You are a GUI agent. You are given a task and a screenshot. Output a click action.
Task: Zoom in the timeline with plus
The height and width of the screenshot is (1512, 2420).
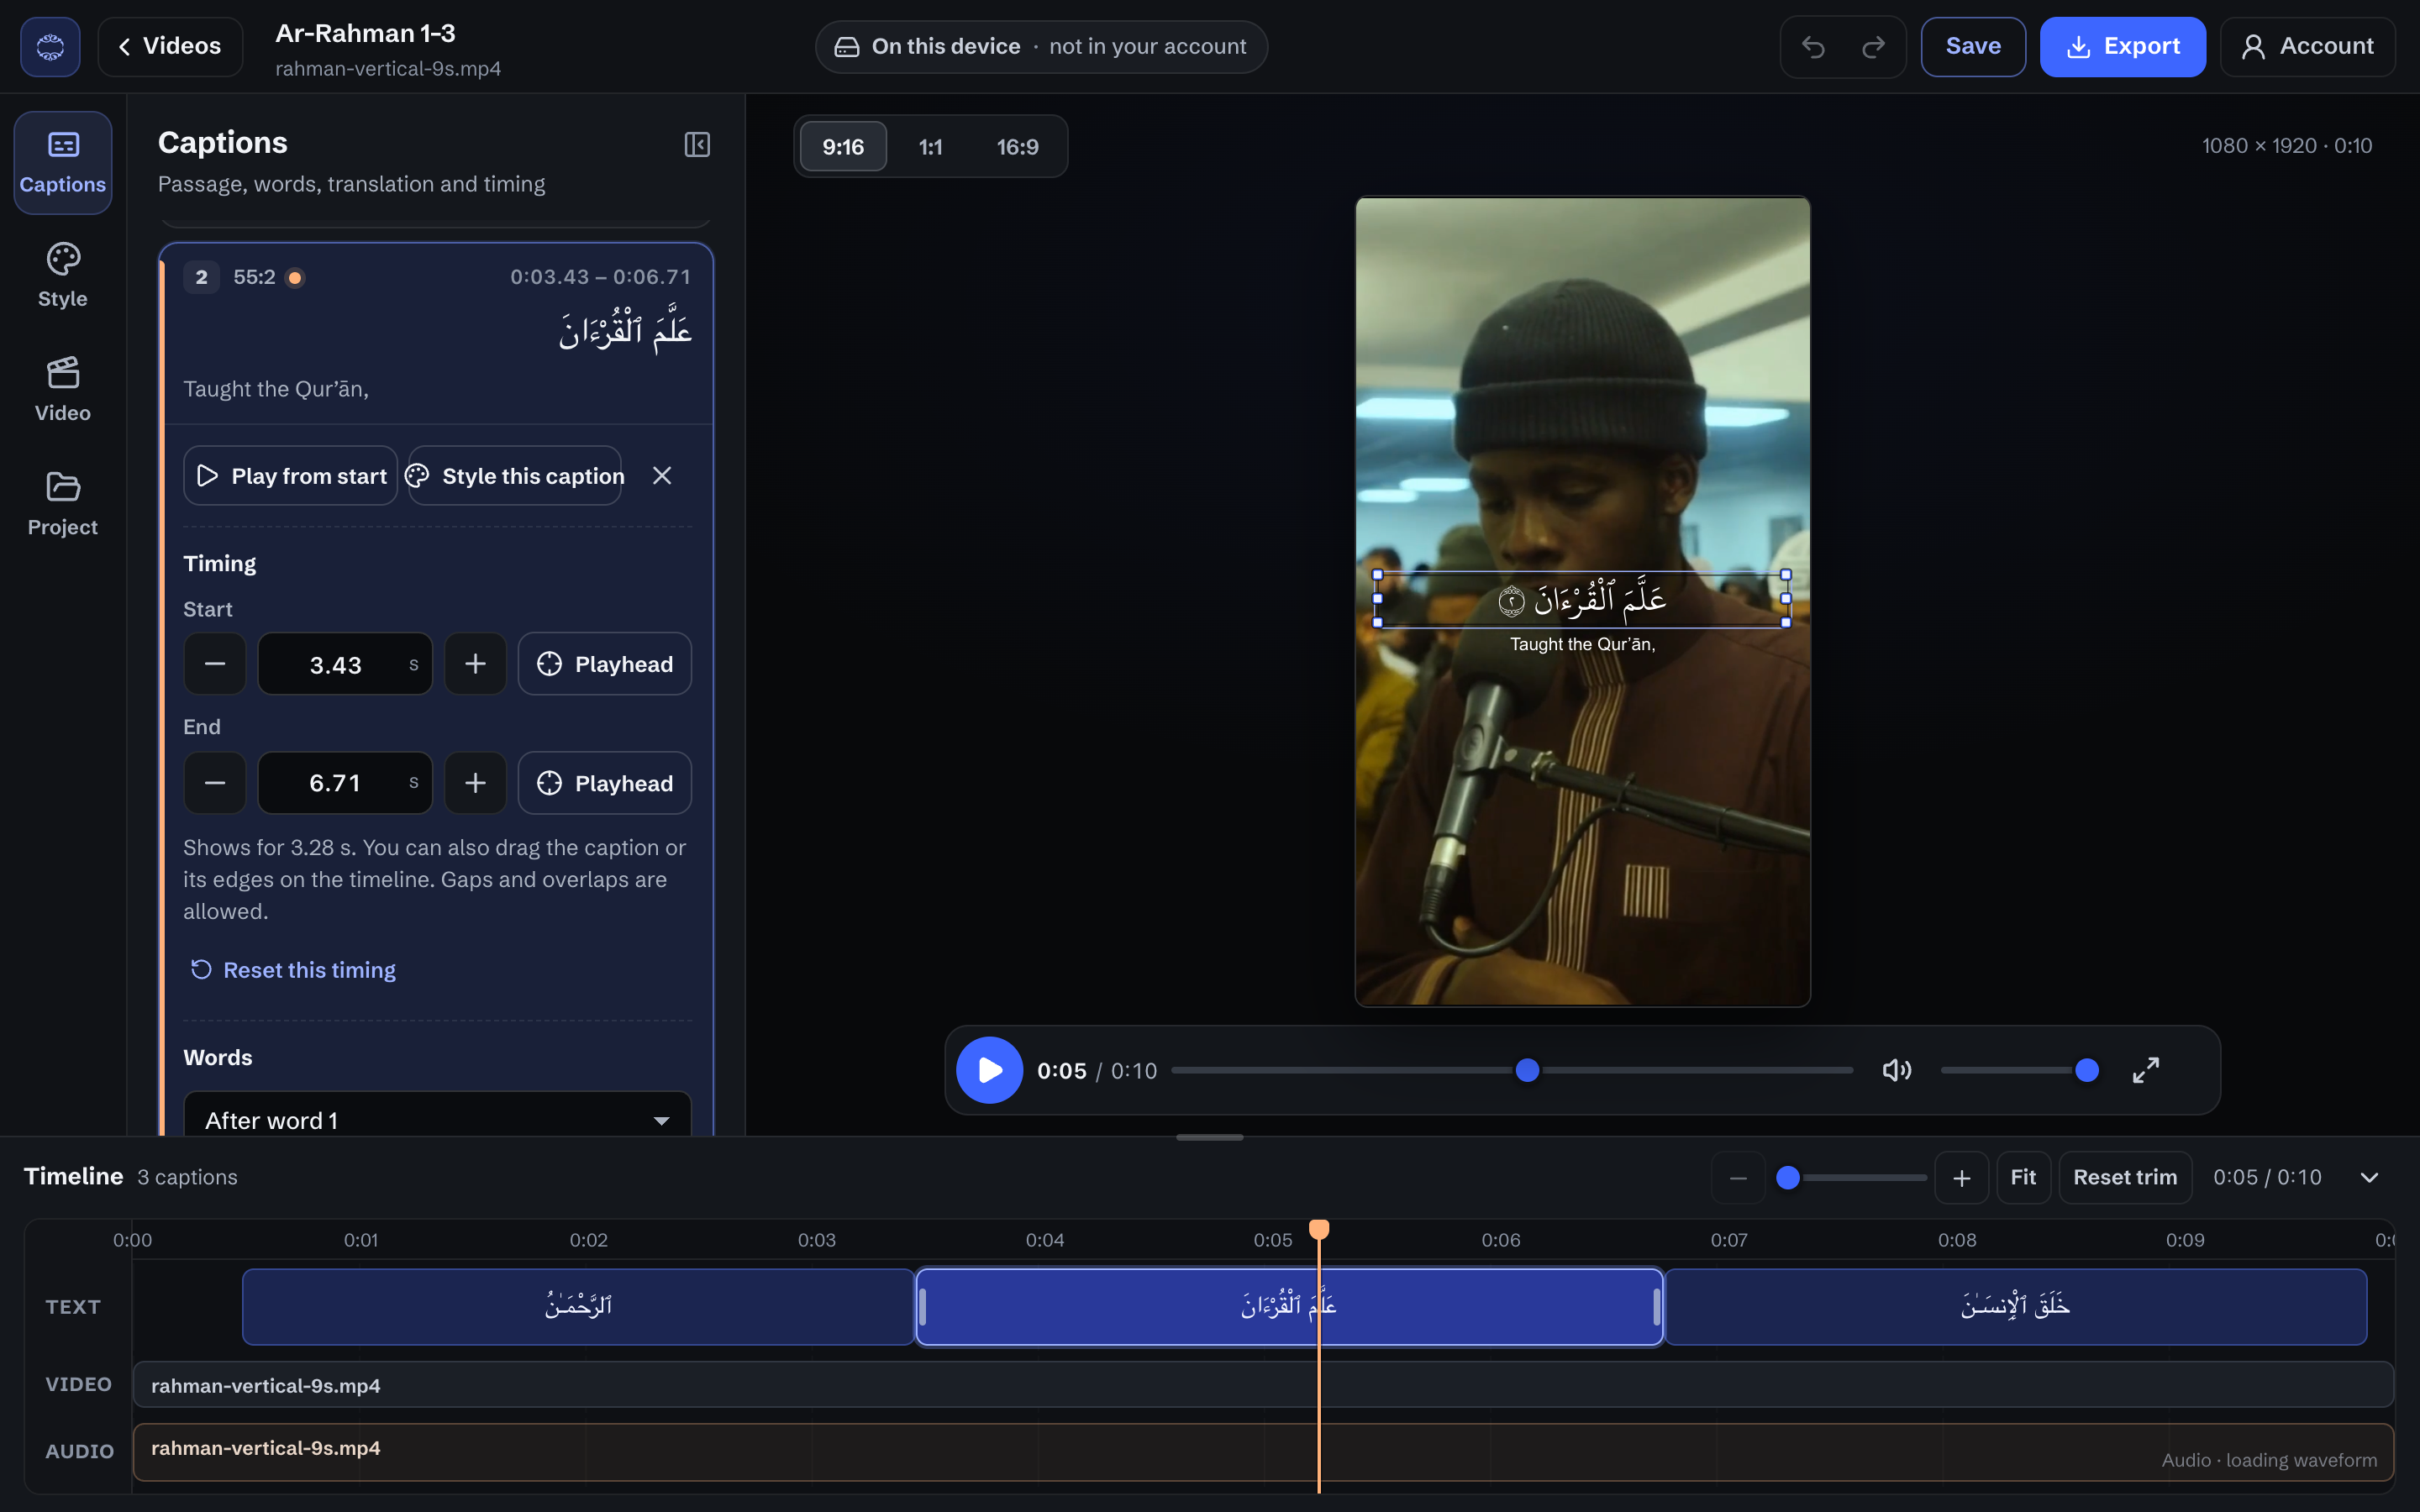click(1961, 1177)
